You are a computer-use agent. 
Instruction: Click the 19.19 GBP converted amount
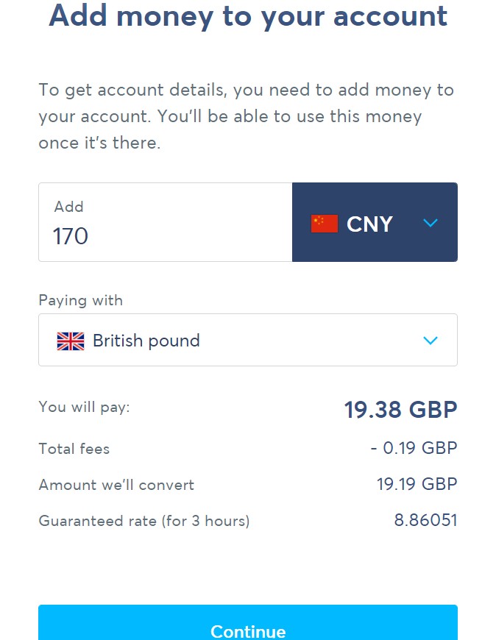417,484
